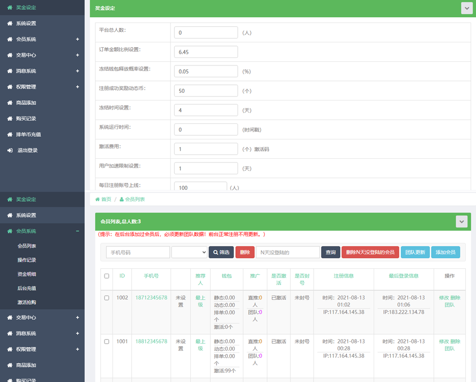Open the dropdown next to 手机号码 field

189,252
